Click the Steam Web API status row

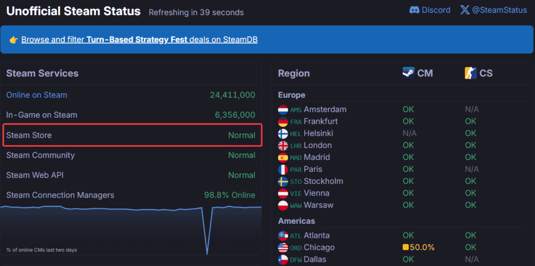131,175
